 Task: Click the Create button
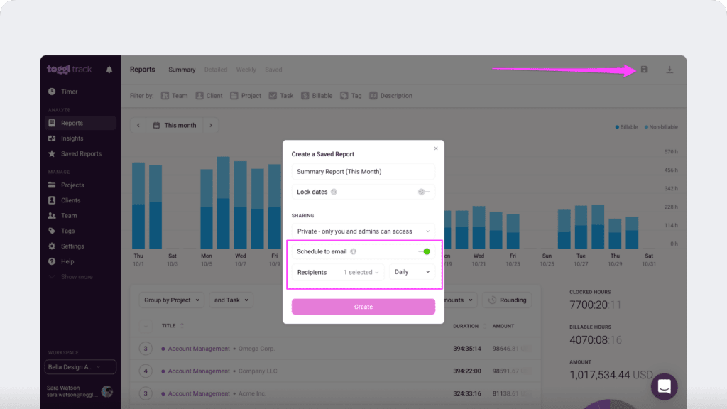click(363, 307)
